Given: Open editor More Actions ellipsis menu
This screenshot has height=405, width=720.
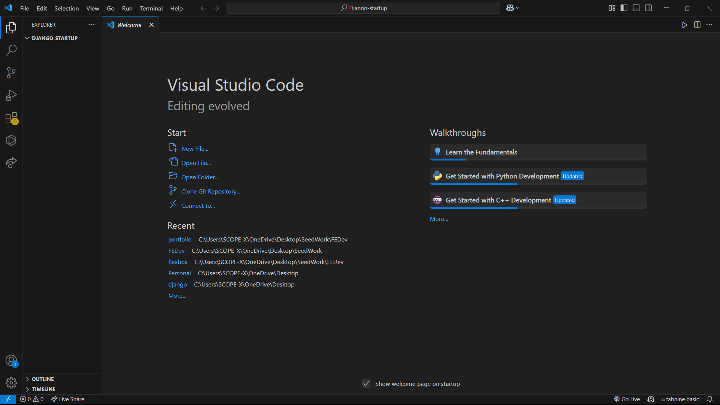Looking at the screenshot, I should click(x=709, y=25).
